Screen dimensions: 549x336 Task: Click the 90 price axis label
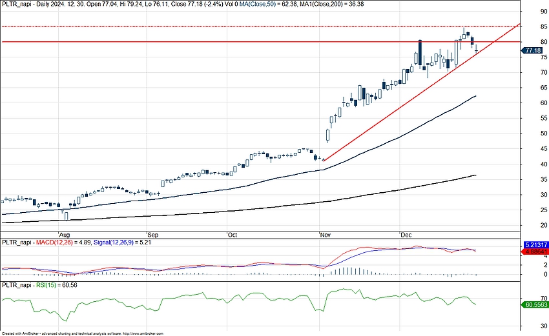click(x=544, y=12)
